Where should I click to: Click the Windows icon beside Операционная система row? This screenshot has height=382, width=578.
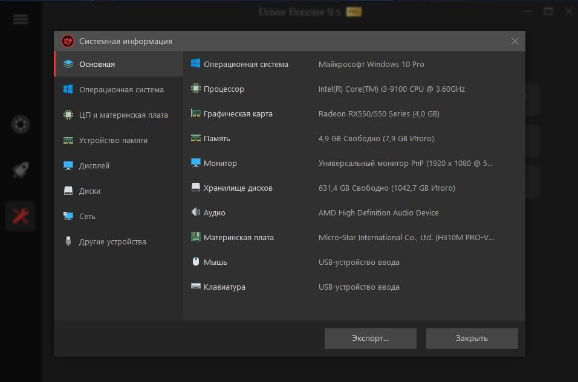click(196, 63)
